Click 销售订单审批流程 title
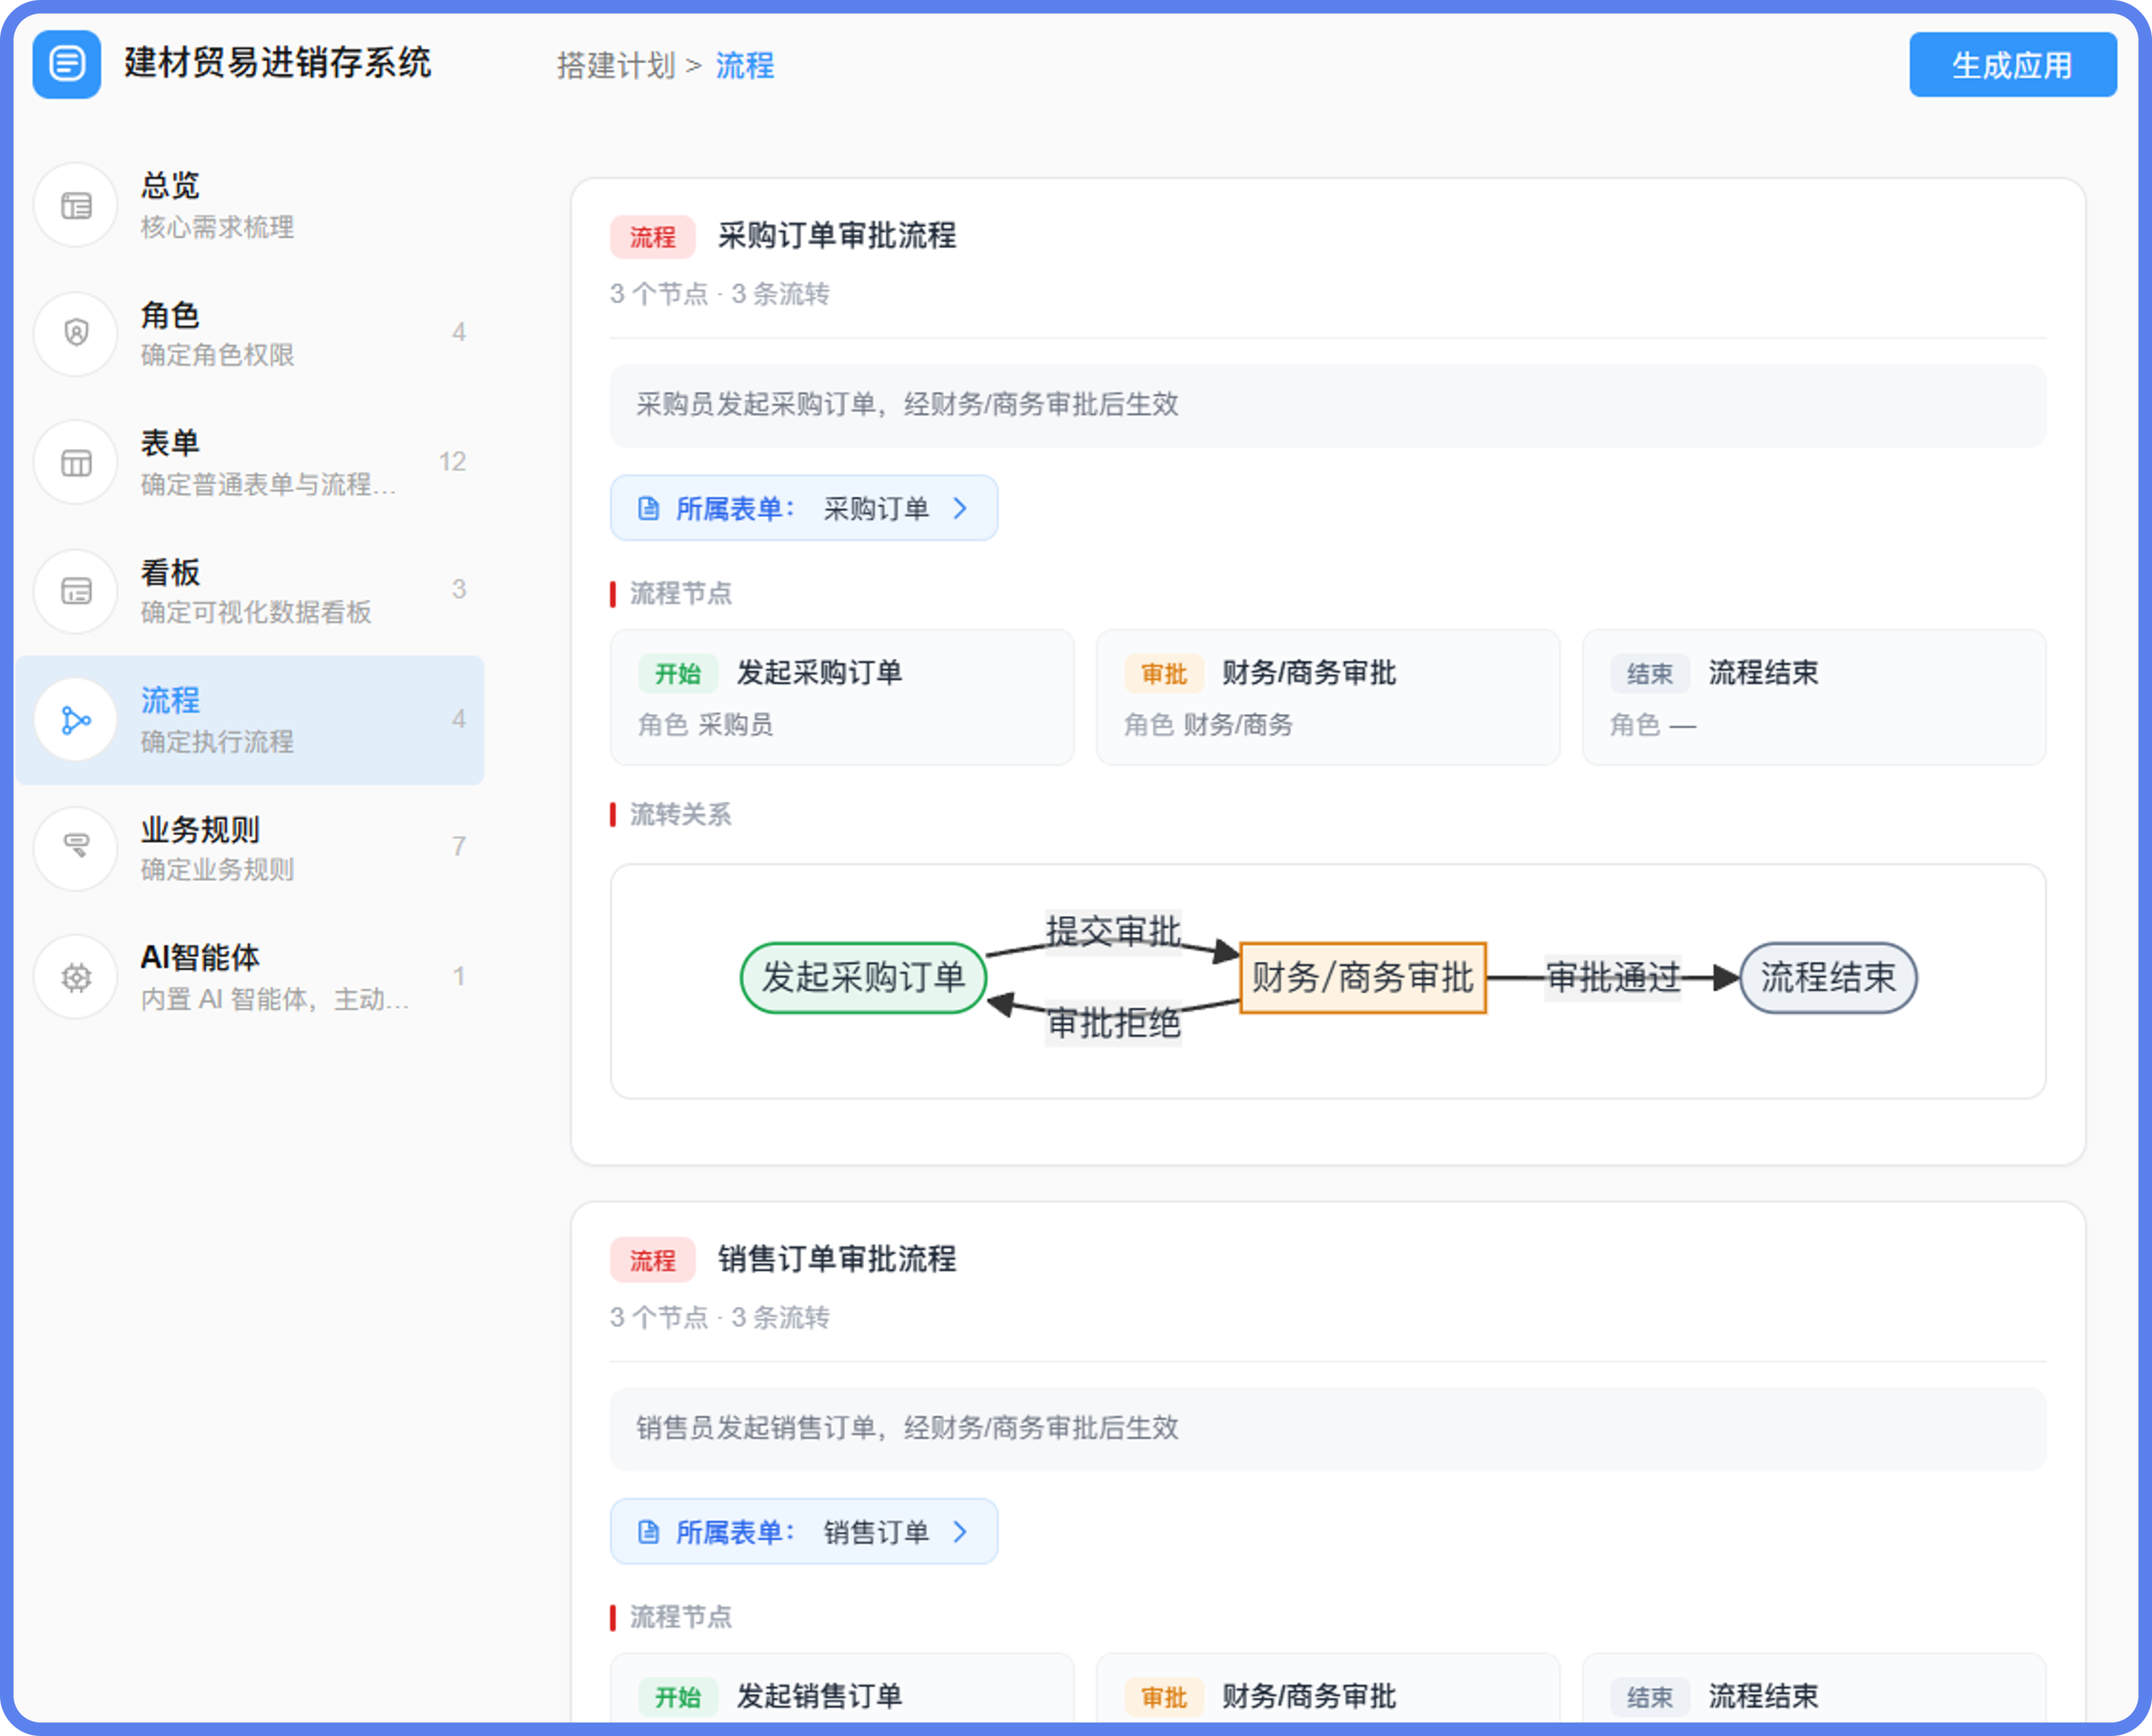The image size is (2152, 1736). (x=837, y=1259)
